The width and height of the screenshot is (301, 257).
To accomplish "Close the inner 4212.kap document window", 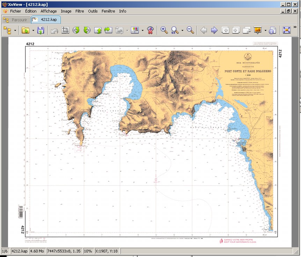I will point(295,11).
